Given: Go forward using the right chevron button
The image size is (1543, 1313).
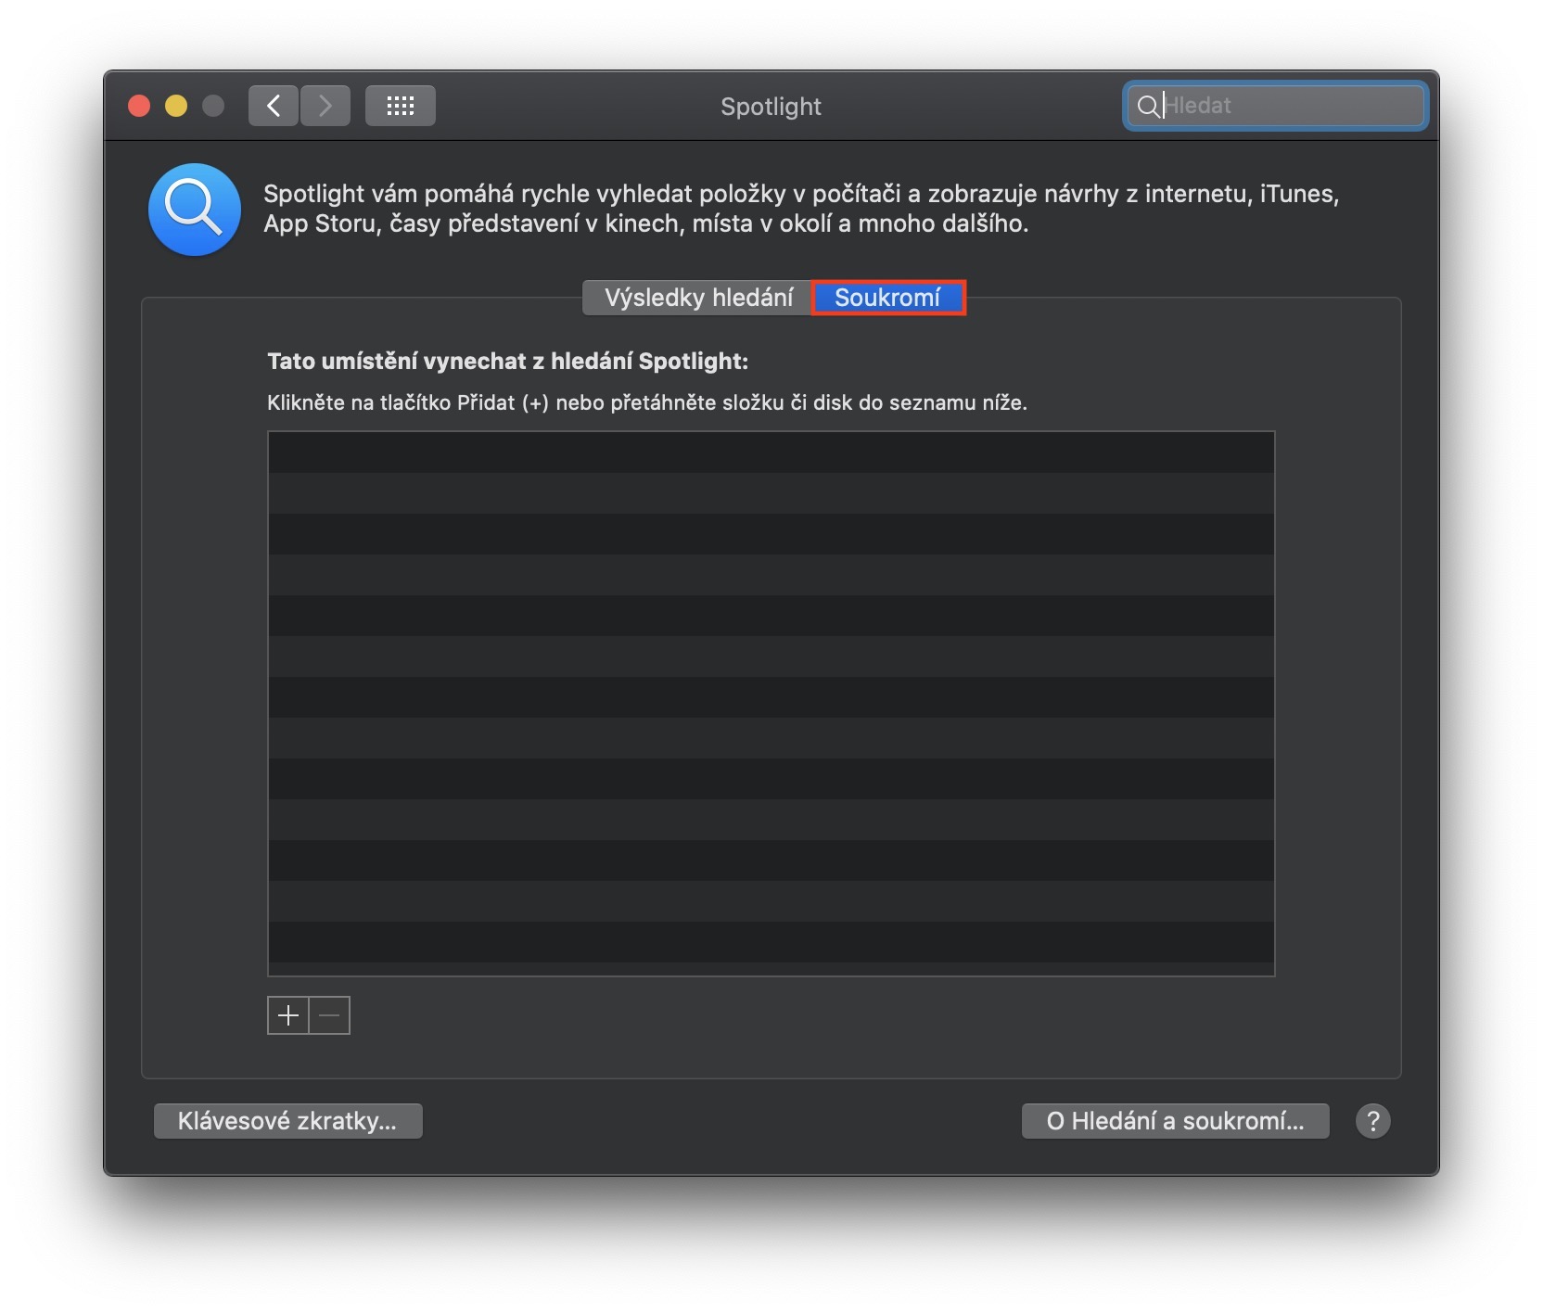Looking at the screenshot, I should 325,106.
